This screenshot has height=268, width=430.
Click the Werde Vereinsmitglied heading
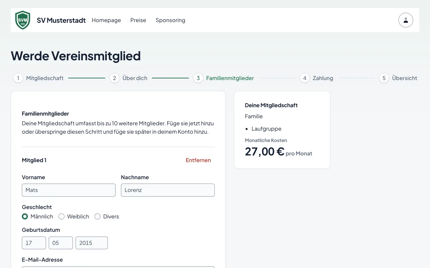76,56
